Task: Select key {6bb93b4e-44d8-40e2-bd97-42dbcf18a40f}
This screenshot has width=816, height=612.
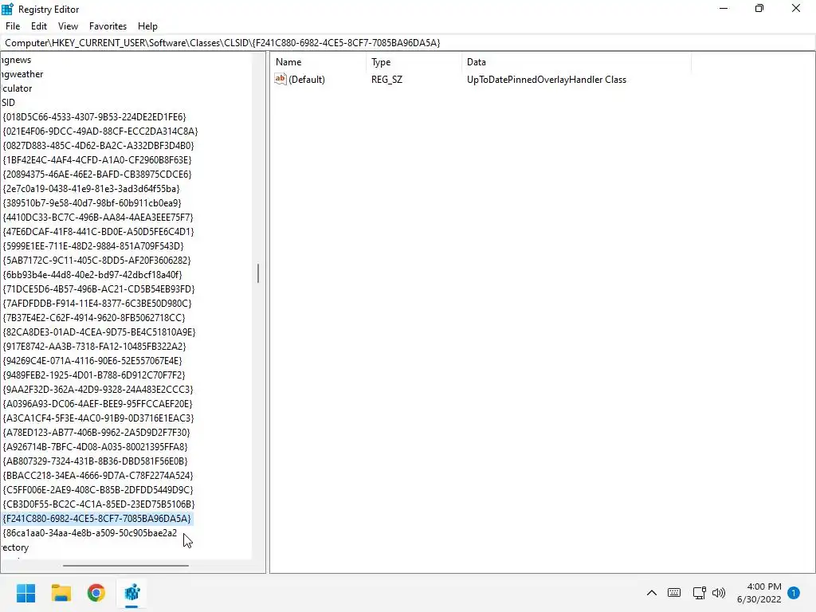Action: pos(92,274)
